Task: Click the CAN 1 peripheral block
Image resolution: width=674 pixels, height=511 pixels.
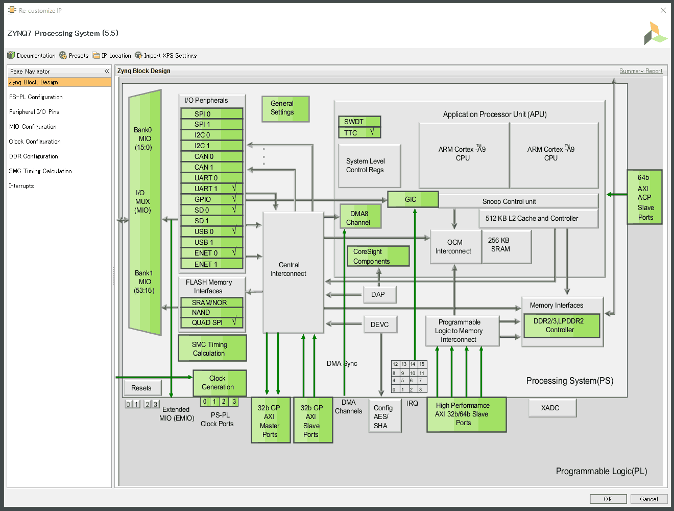Action: [x=212, y=167]
